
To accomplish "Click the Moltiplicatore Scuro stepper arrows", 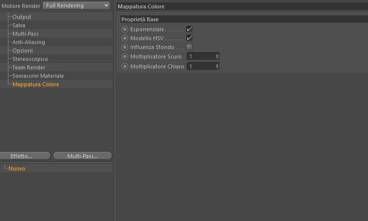I will 217,56.
